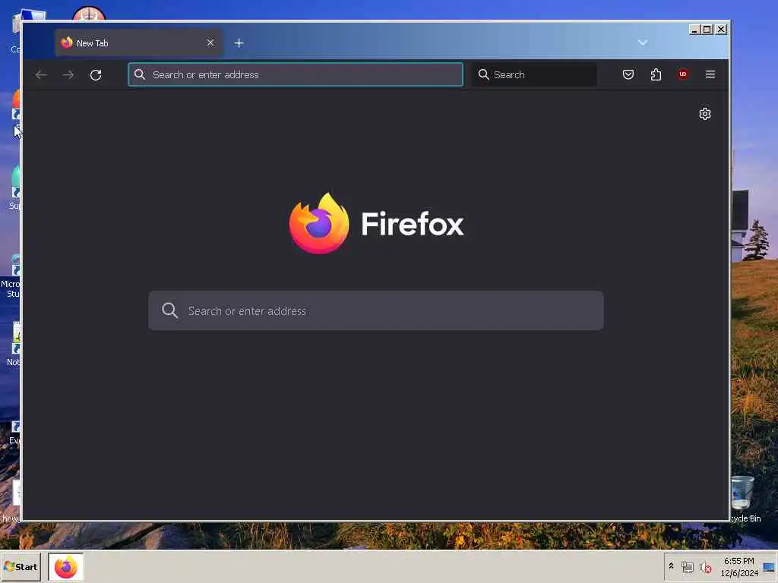The height and width of the screenshot is (583, 778).
Task: Click the show desktop icon at taskbar end
Action: tap(769, 566)
